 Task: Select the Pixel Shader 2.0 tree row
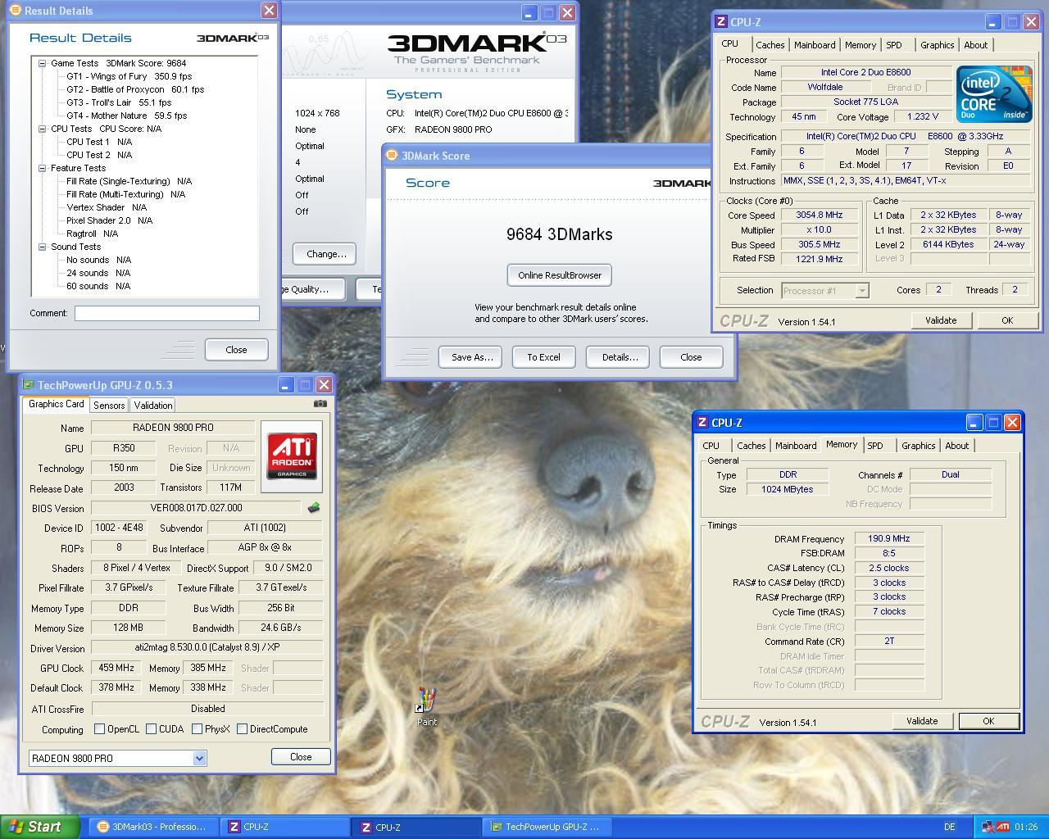point(110,220)
